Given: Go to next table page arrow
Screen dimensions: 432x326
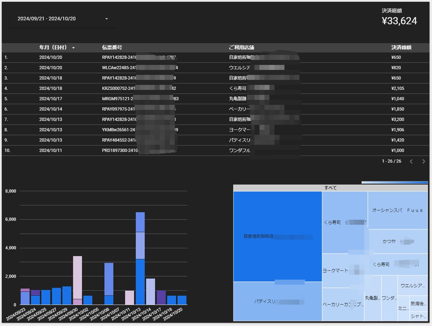Looking at the screenshot, I should [x=424, y=162].
